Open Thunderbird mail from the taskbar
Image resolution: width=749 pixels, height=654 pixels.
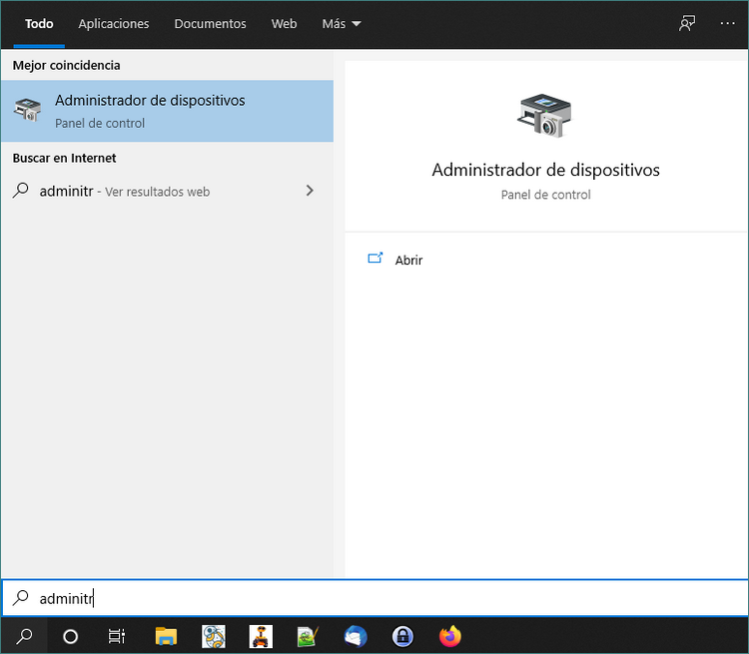(356, 636)
